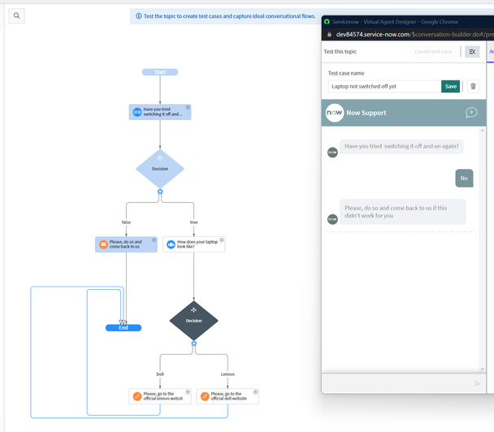Select the End node
494x432 pixels.
click(123, 328)
